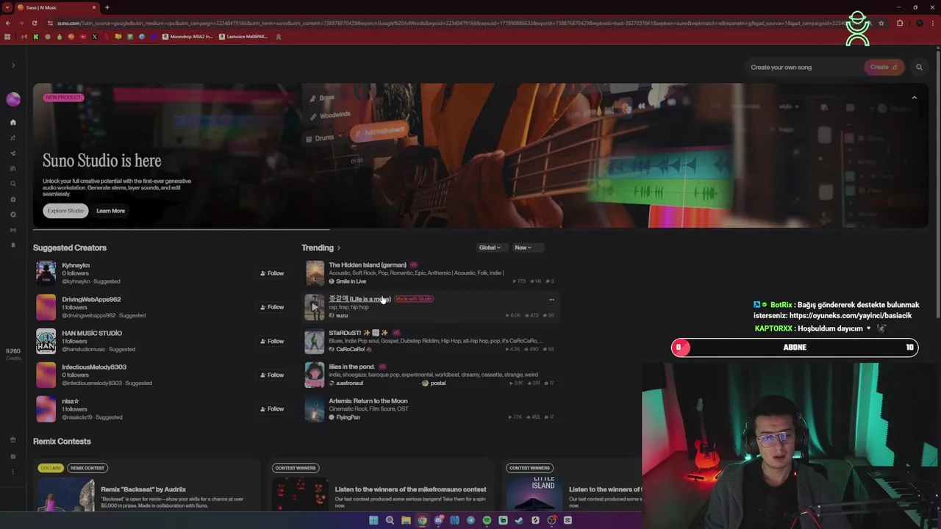The width and height of the screenshot is (941, 529).
Task: Focus the 'Create your own song' field
Action: (803, 67)
